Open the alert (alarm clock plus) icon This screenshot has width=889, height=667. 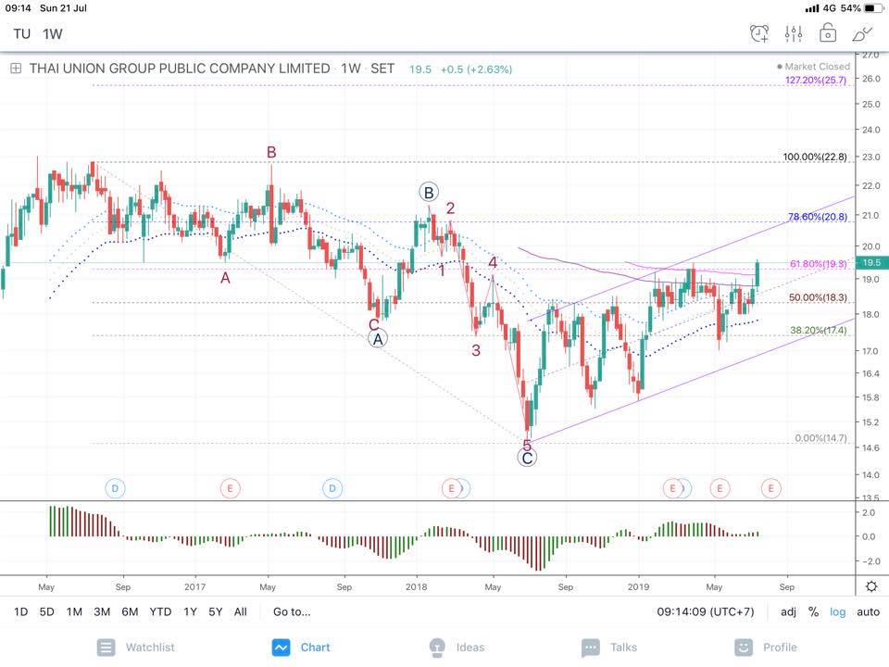tap(759, 33)
